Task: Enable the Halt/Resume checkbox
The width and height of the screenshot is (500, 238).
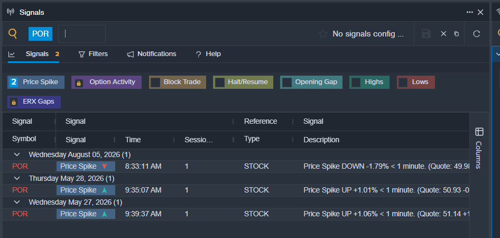Action: click(220, 83)
